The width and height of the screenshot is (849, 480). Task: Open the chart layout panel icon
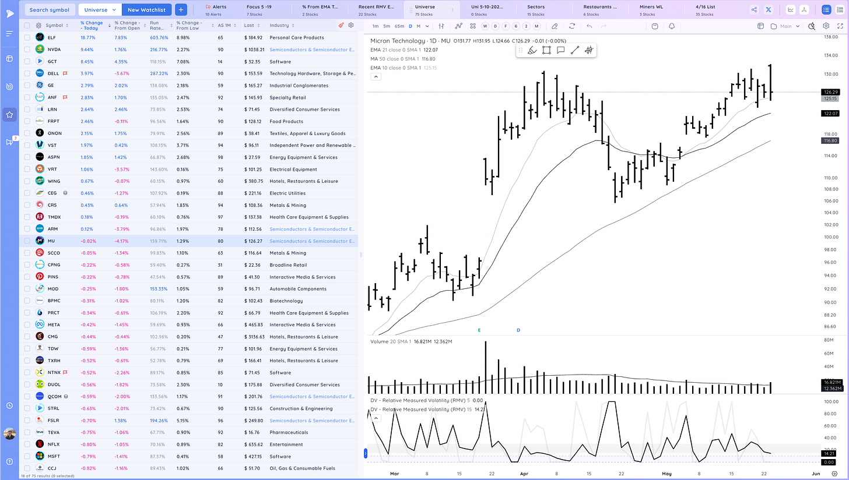pyautogui.click(x=761, y=26)
